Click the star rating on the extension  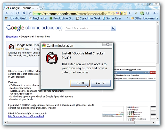(x=20, y=49)
